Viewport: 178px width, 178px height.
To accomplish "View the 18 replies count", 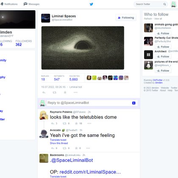I will (x=43, y=79).
